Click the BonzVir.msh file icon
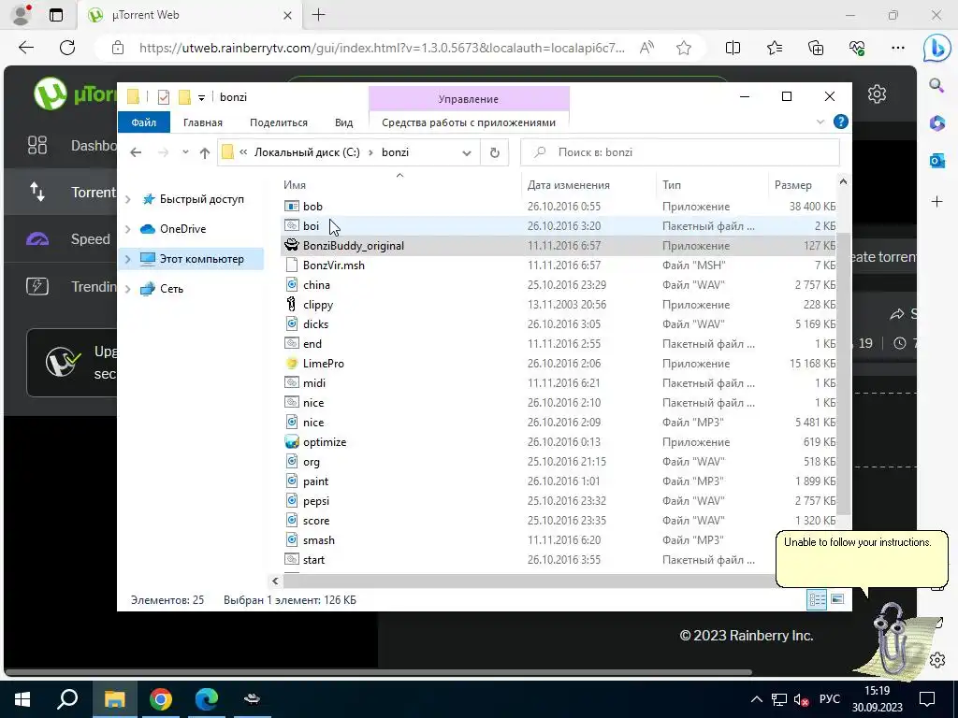 tap(292, 265)
